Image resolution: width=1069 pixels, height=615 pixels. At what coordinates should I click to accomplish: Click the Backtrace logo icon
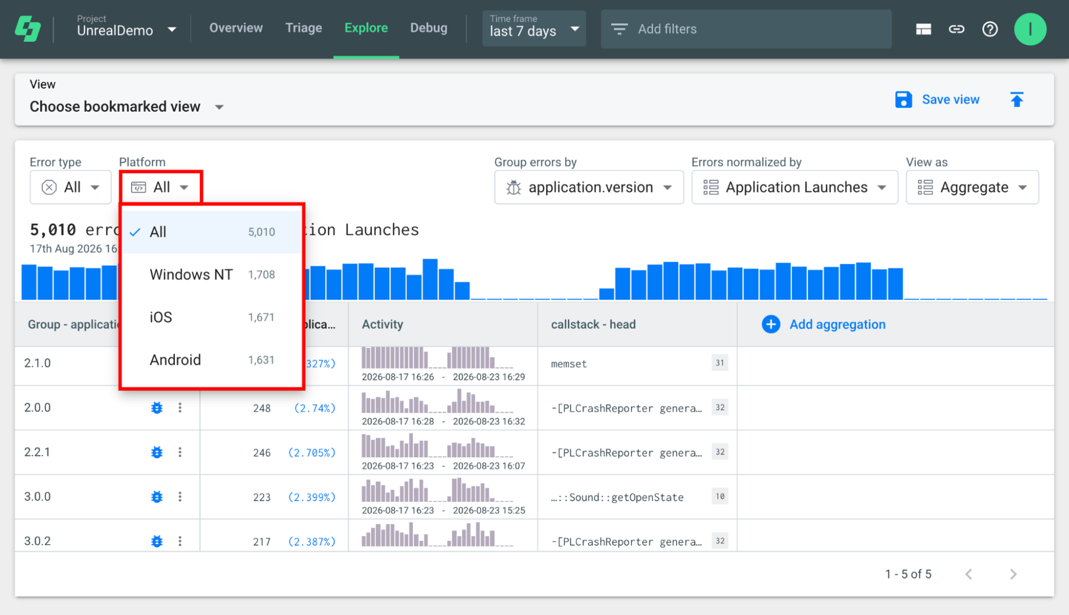coord(28,29)
